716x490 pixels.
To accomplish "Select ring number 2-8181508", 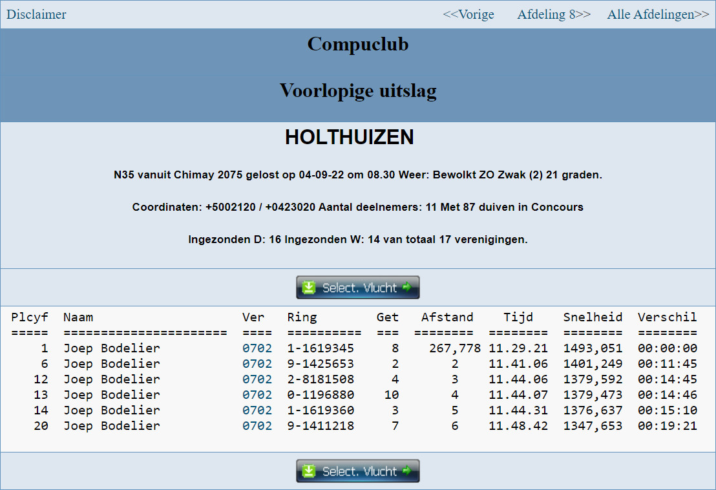I will (x=321, y=379).
